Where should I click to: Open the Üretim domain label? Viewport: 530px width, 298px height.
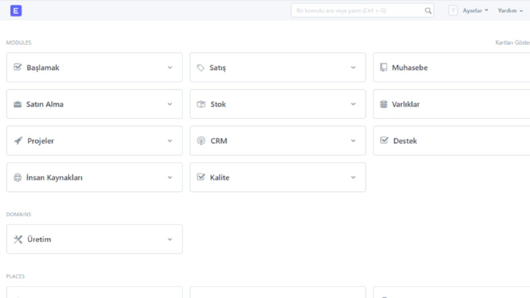[39, 239]
